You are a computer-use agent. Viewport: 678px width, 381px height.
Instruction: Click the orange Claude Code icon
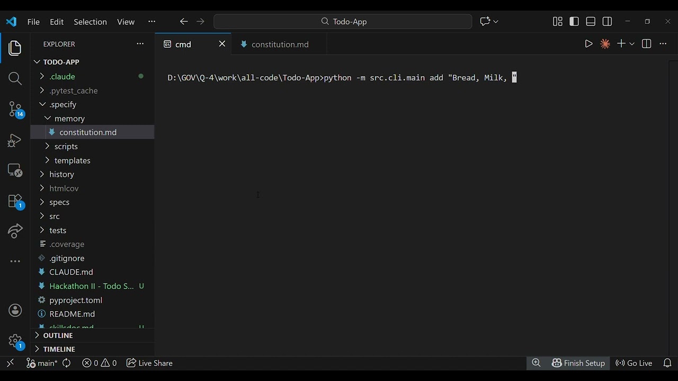coord(605,44)
